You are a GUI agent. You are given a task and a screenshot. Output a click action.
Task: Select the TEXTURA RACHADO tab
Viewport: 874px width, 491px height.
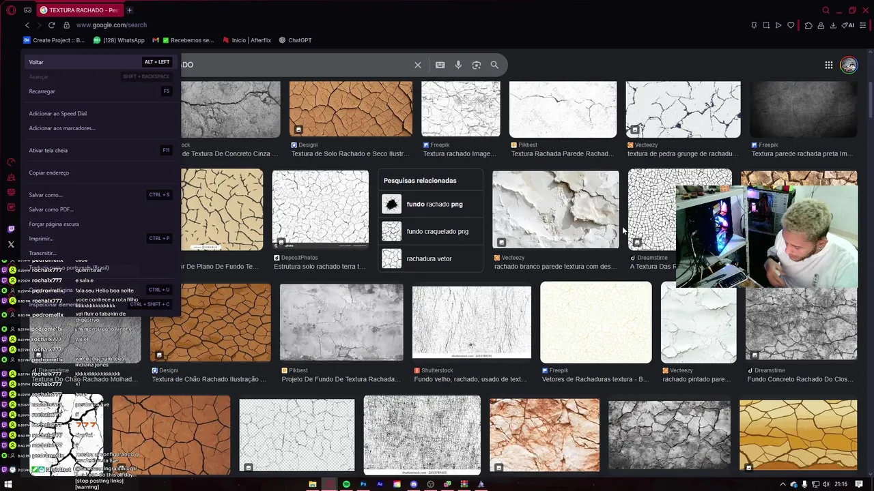[79, 10]
